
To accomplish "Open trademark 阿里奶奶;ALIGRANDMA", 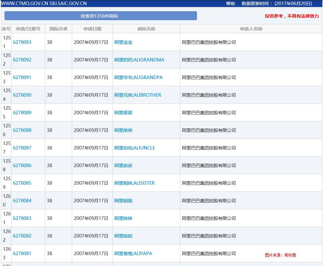I will click(139, 60).
